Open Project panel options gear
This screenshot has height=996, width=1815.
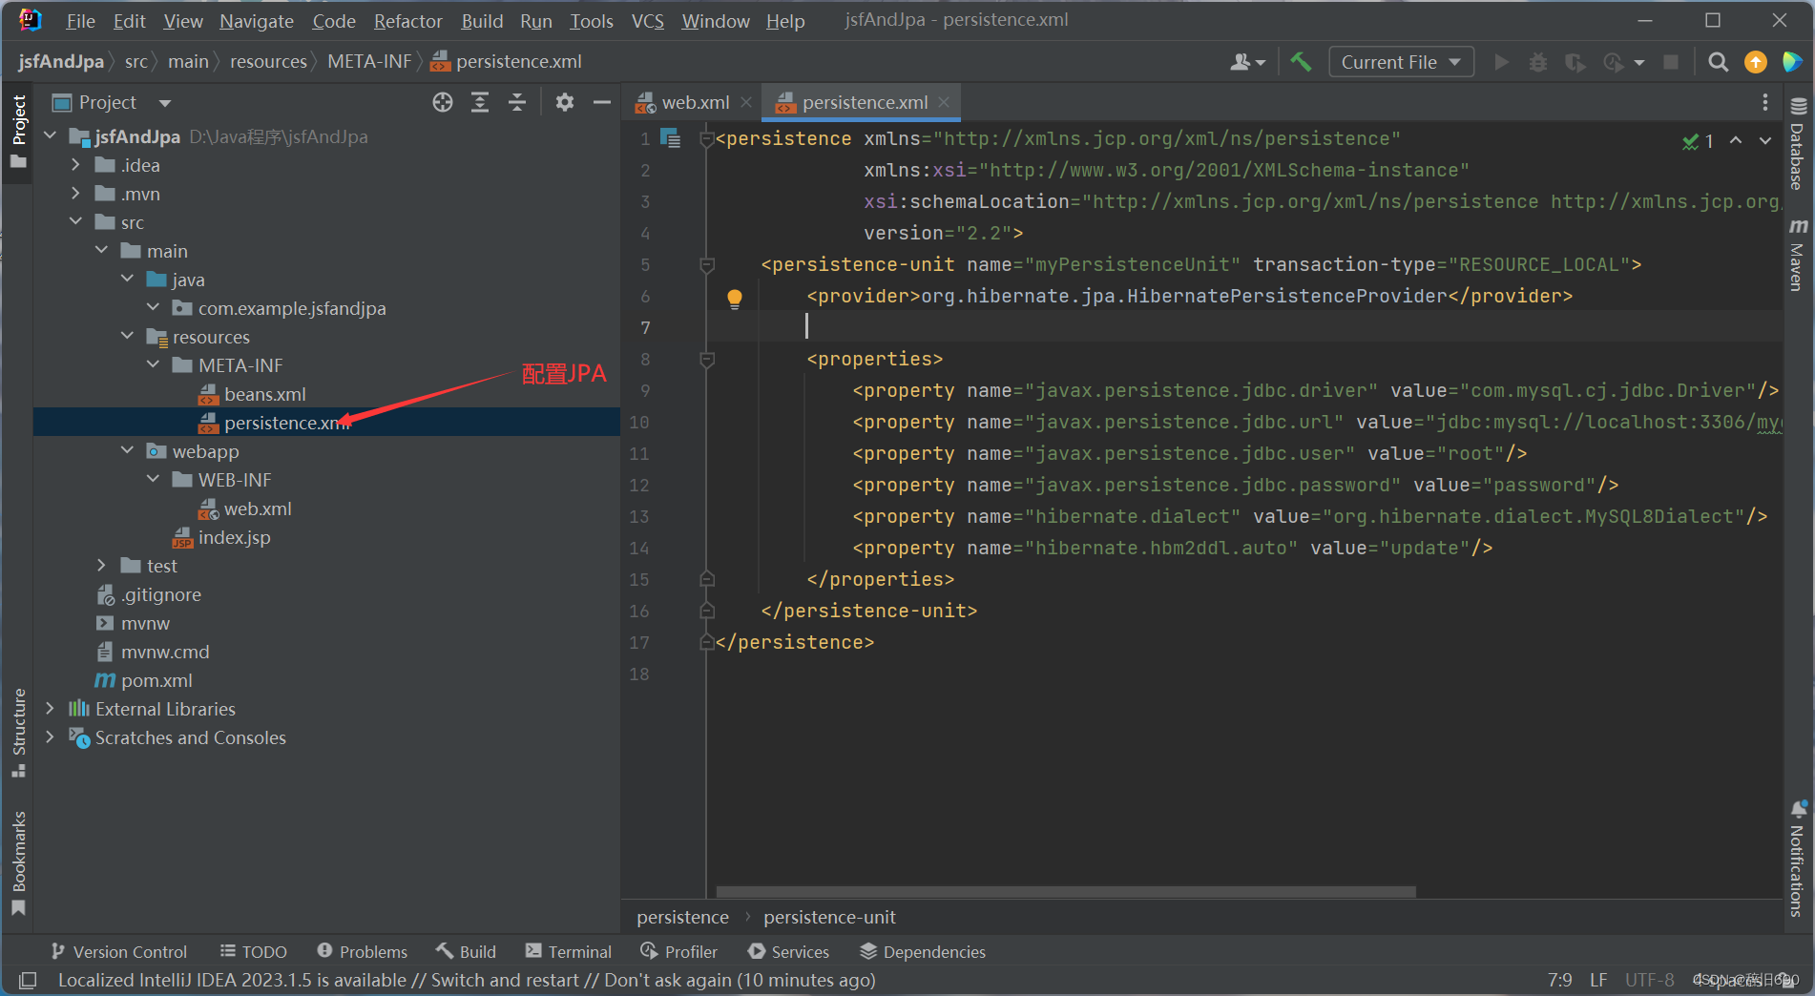tap(564, 102)
